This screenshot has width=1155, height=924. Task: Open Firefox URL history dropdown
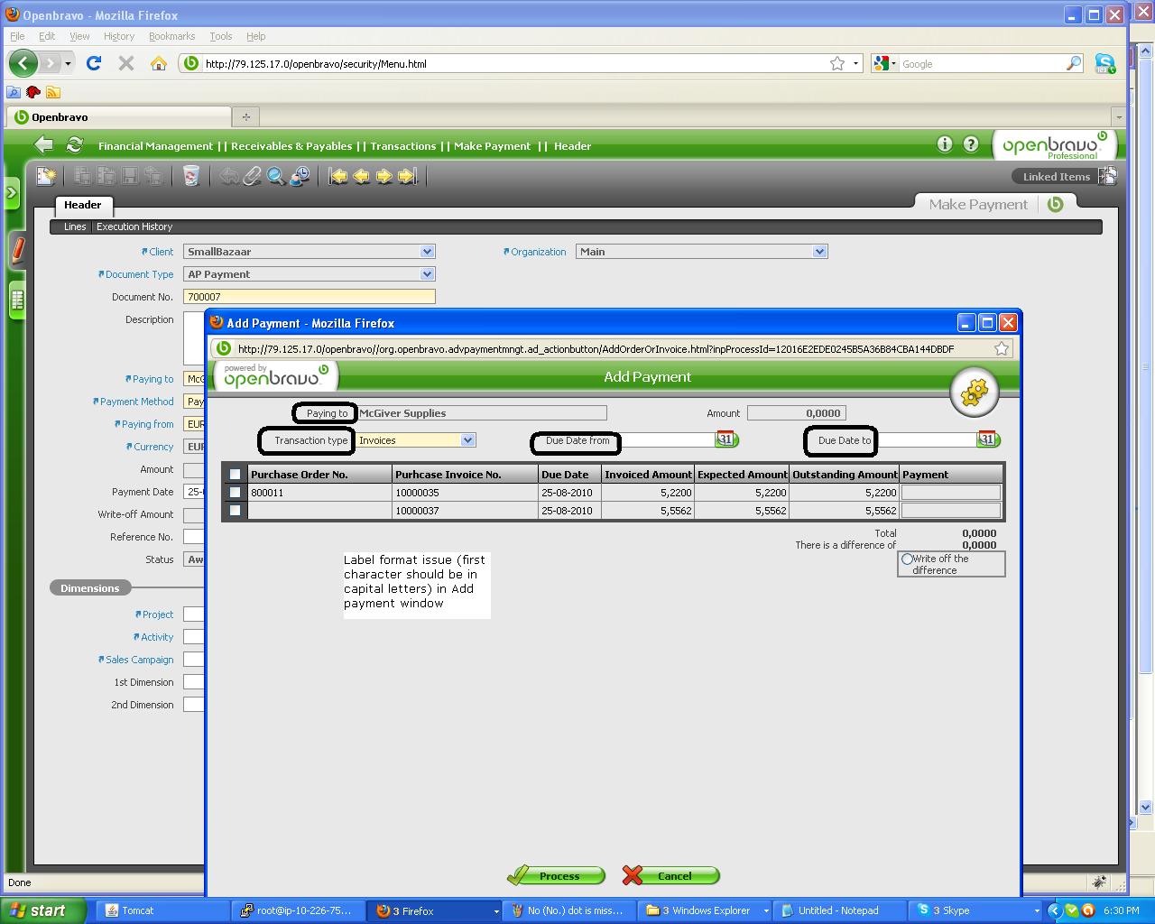[856, 63]
